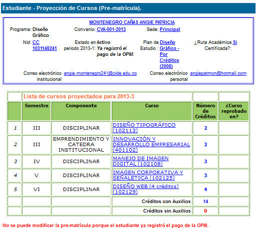Select the Componente column header
Screen dimensions: 256x228
point(81,106)
